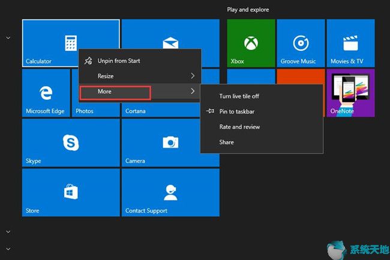The image size is (390, 260).
Task: Click the blue tile below Xbox
Action: click(x=251, y=76)
